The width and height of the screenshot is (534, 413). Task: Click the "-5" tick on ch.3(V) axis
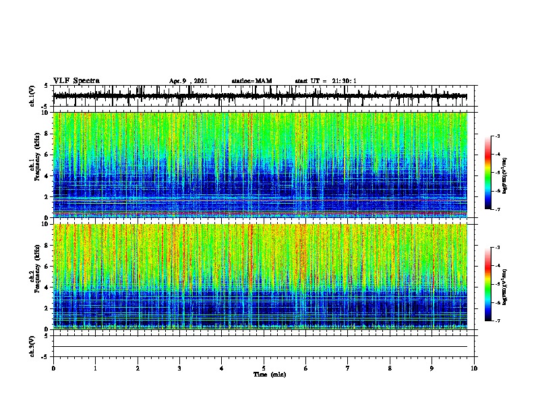pyautogui.click(x=44, y=357)
